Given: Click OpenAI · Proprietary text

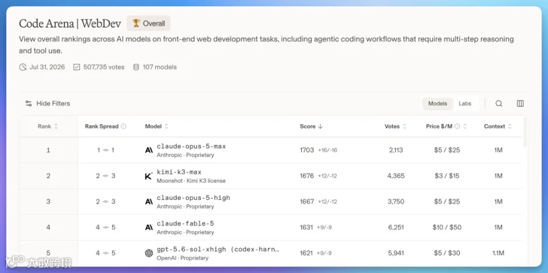Looking at the screenshot, I should (x=183, y=258).
